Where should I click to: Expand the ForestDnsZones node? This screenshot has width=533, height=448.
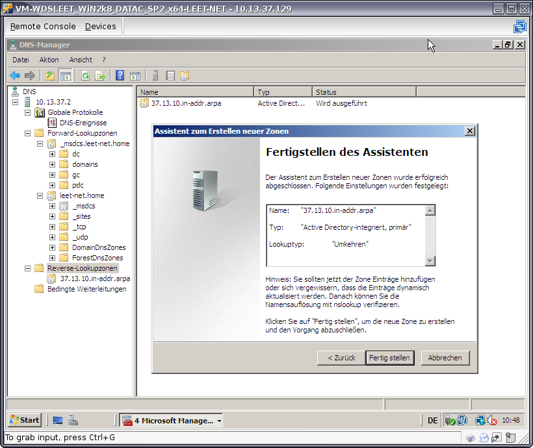click(x=52, y=258)
